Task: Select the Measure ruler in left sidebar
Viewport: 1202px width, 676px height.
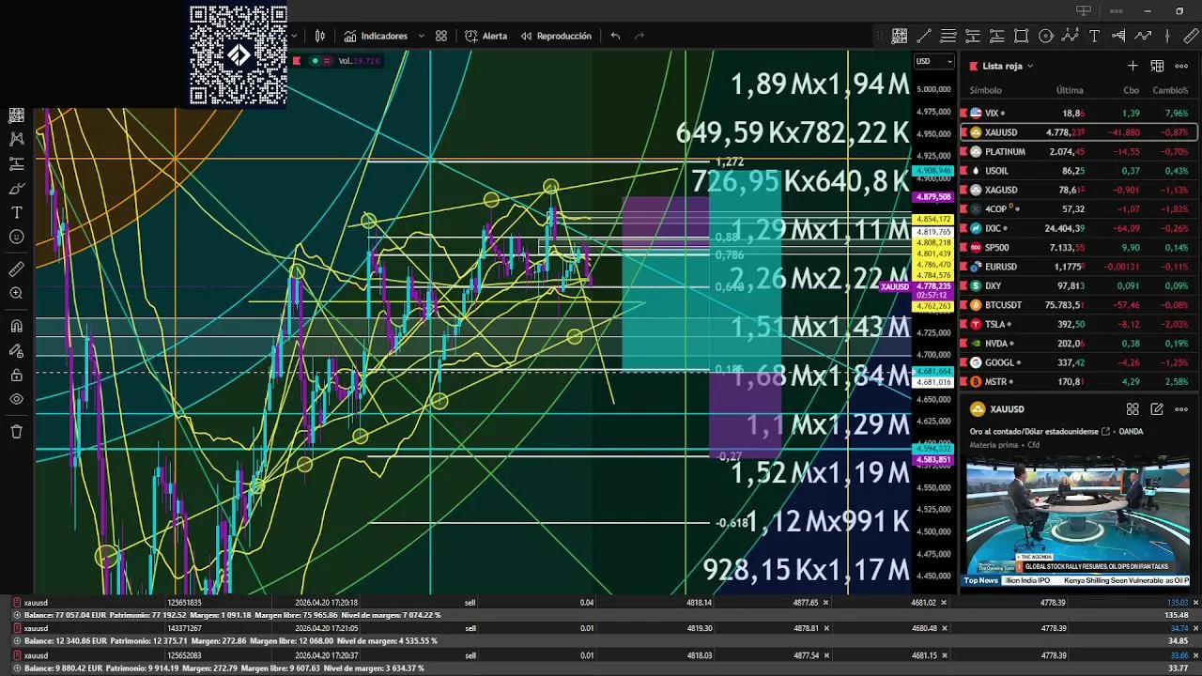Action: coord(17,269)
